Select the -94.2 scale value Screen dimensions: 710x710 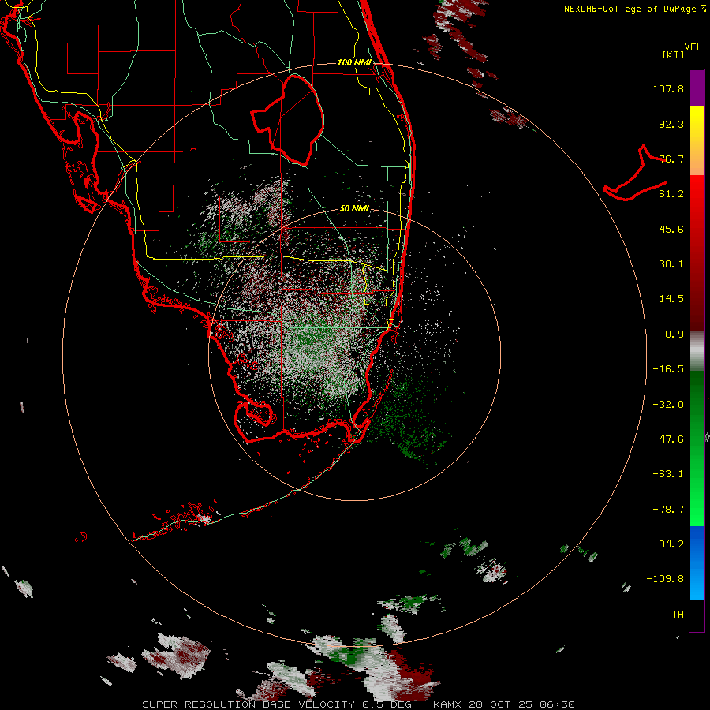pyautogui.click(x=668, y=544)
